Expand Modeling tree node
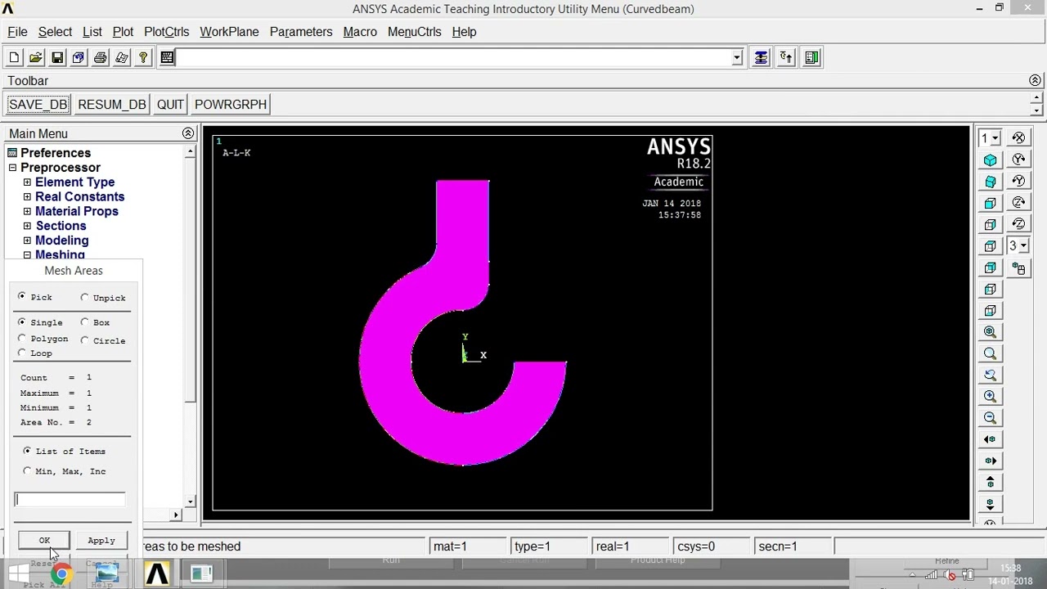 point(27,241)
